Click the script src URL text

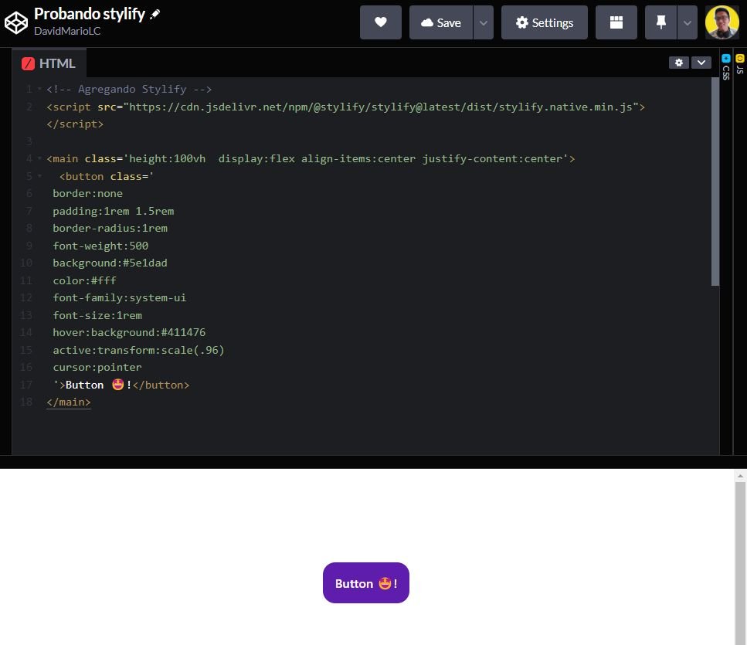tap(381, 107)
